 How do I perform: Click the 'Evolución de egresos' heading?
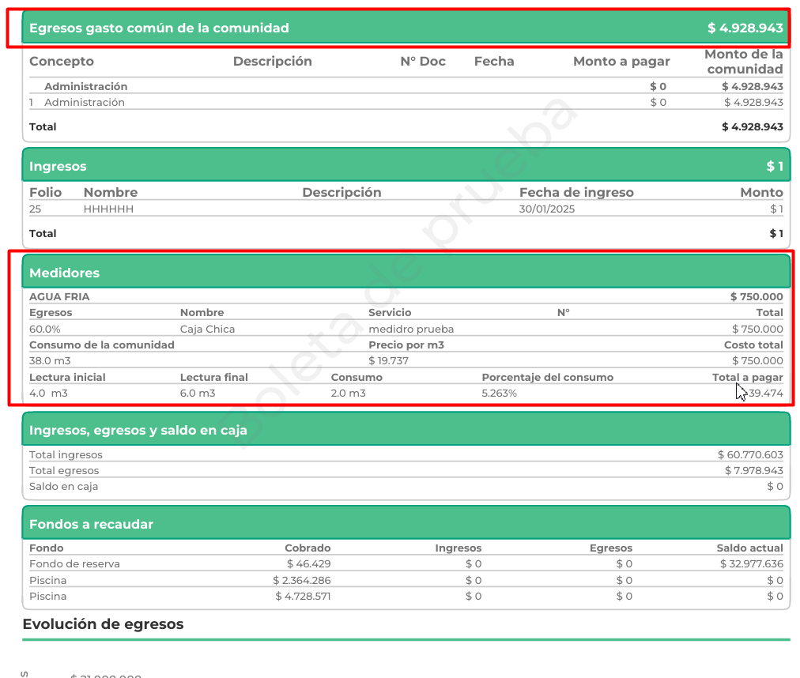tap(103, 624)
